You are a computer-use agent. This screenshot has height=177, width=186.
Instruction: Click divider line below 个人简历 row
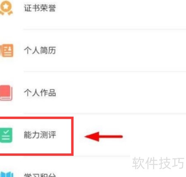[x=105, y=72]
